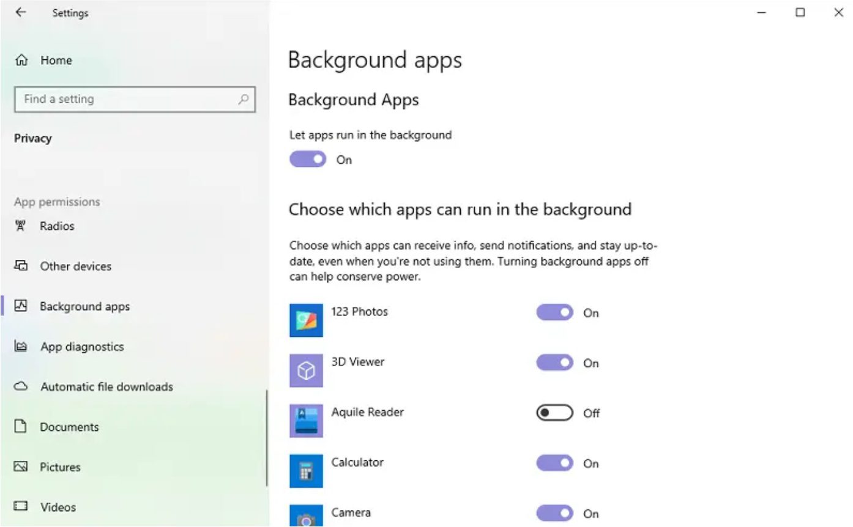The height and width of the screenshot is (527, 853).
Task: Click the search magnifier icon
Action: tap(243, 99)
